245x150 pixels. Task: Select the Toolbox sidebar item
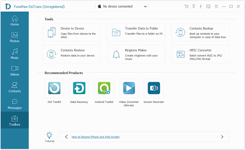(15, 120)
